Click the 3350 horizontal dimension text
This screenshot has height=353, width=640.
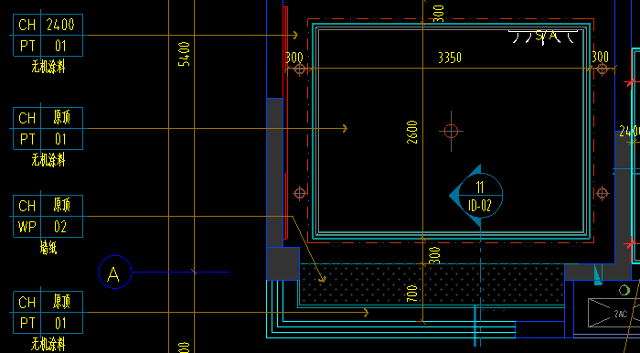click(450, 58)
